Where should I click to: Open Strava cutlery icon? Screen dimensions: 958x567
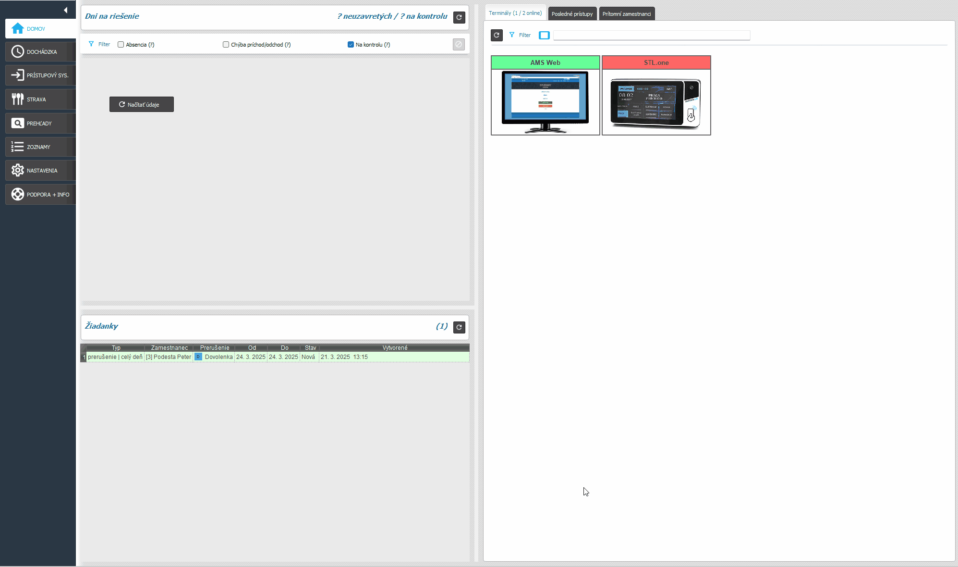point(18,99)
